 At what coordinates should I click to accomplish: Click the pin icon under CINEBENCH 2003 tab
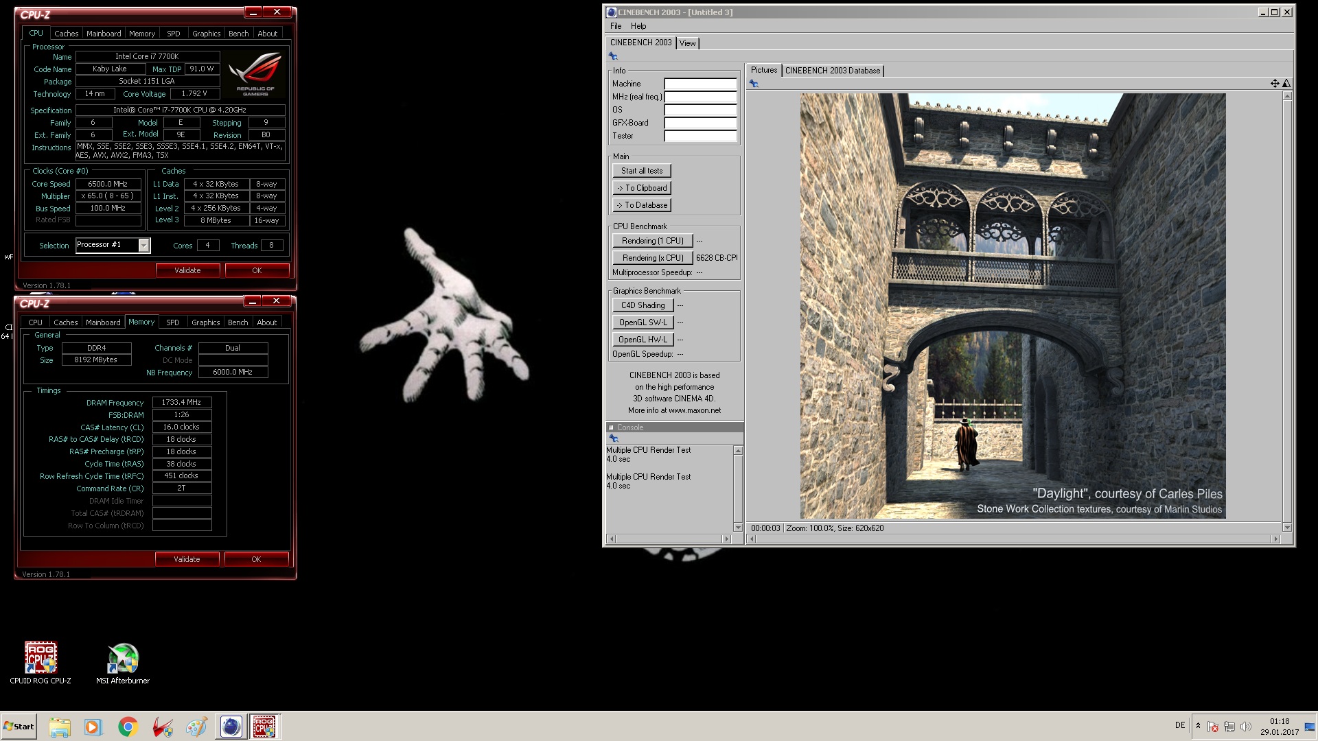[613, 56]
